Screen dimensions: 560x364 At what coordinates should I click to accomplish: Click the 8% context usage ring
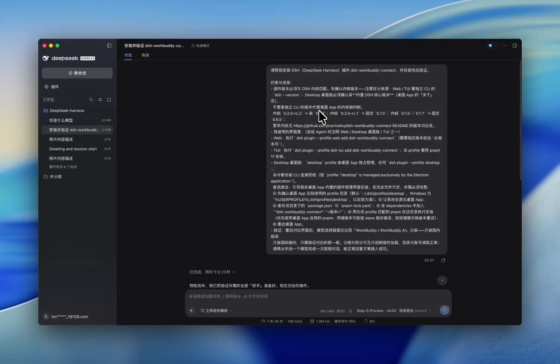click(x=369, y=321)
